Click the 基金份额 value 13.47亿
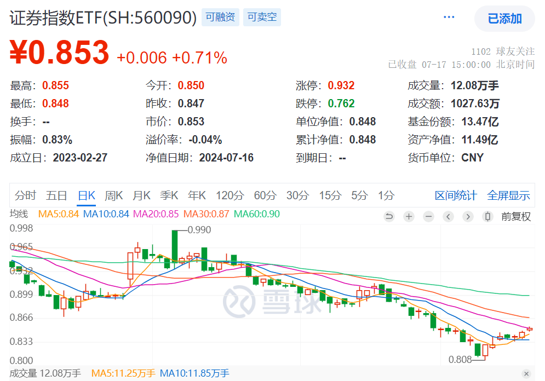Screen dimensions: 545x381 coord(480,122)
